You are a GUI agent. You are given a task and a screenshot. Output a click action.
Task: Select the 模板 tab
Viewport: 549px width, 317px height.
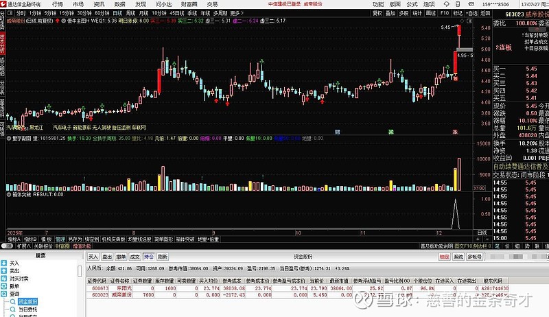point(47,239)
